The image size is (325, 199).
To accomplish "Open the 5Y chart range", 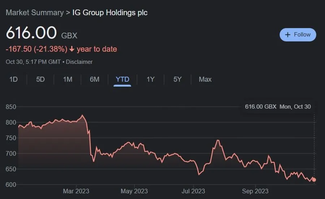I will point(177,79).
